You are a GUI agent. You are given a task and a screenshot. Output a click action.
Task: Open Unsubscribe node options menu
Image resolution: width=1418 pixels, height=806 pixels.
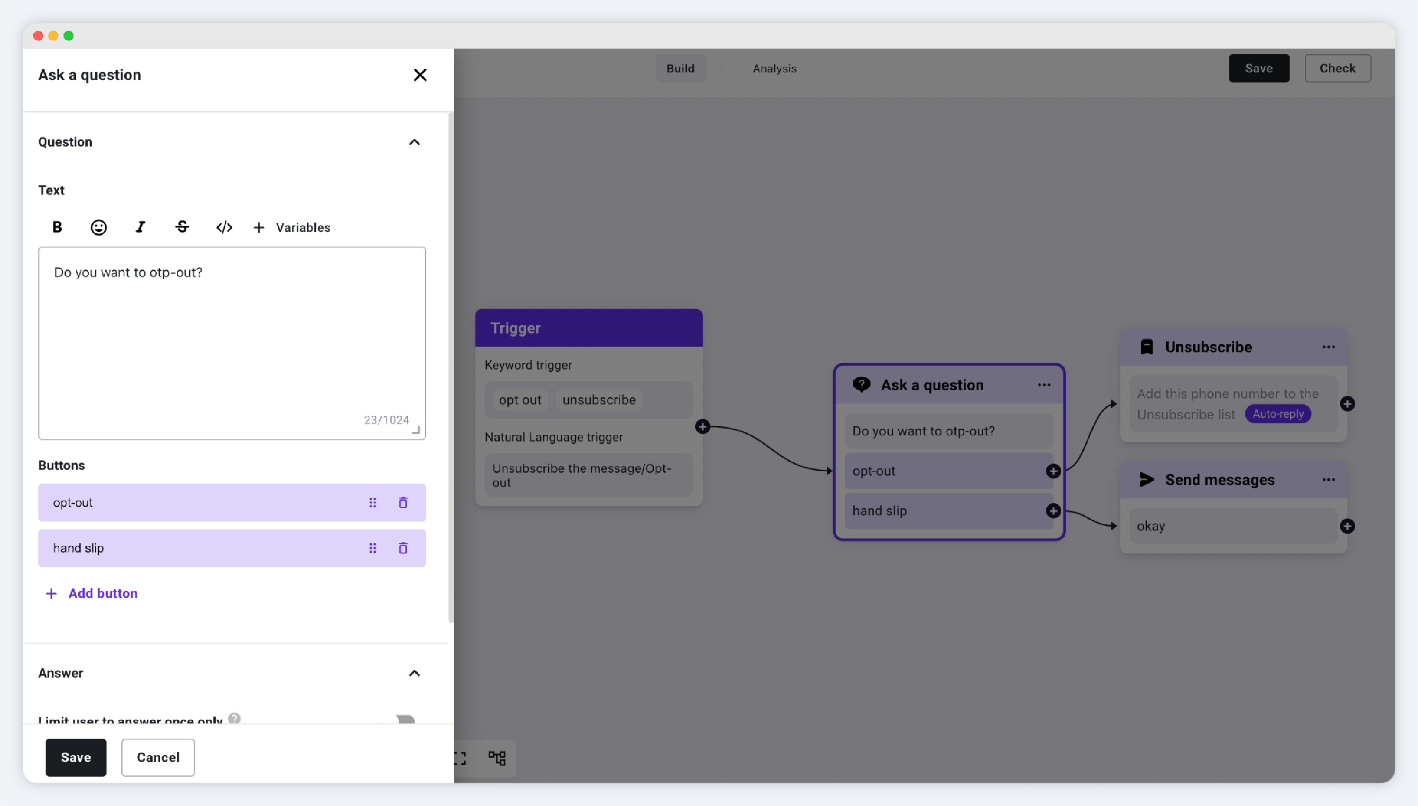coord(1328,347)
